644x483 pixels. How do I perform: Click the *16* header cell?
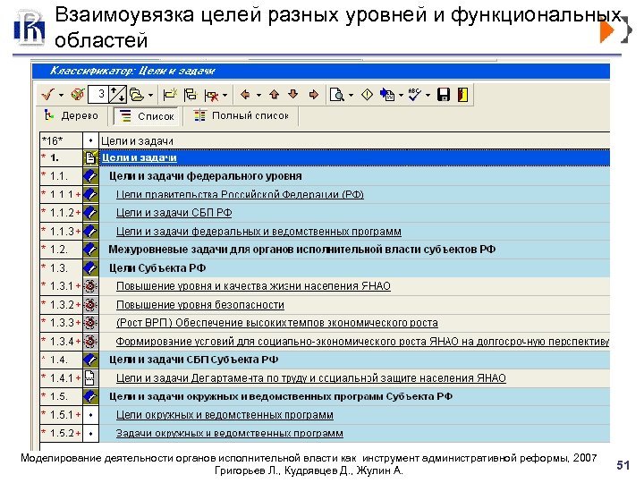click(x=61, y=141)
